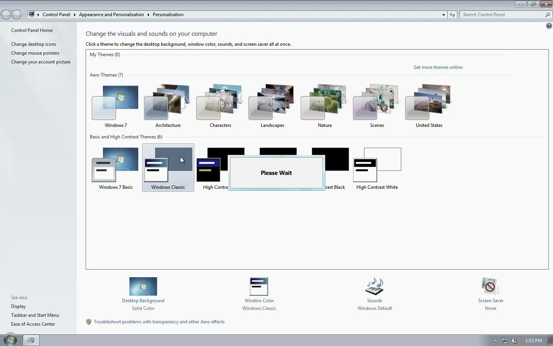Click the Screen Saver text link
Viewport: 553px width, 346px height.
(490, 301)
